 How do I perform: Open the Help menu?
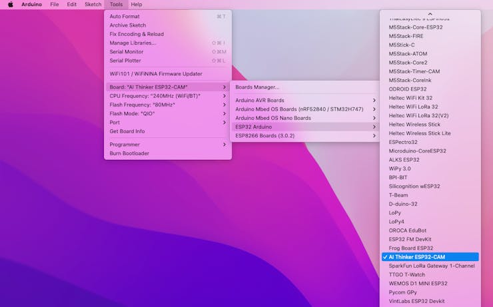pos(137,5)
